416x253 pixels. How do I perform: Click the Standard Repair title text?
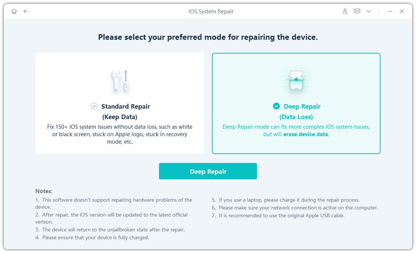[x=126, y=106]
